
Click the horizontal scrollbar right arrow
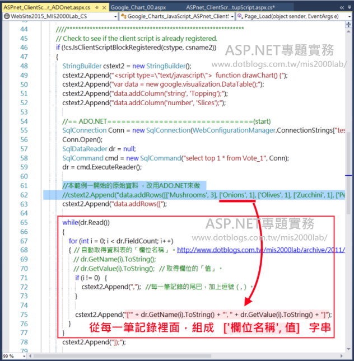coord(341,356)
